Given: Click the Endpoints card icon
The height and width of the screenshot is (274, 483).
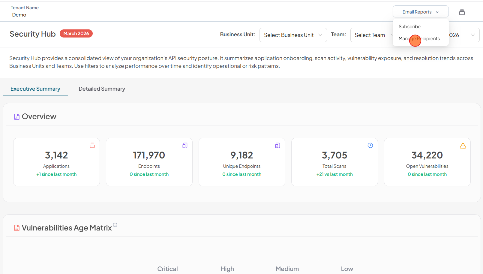Looking at the screenshot, I should pyautogui.click(x=185, y=146).
